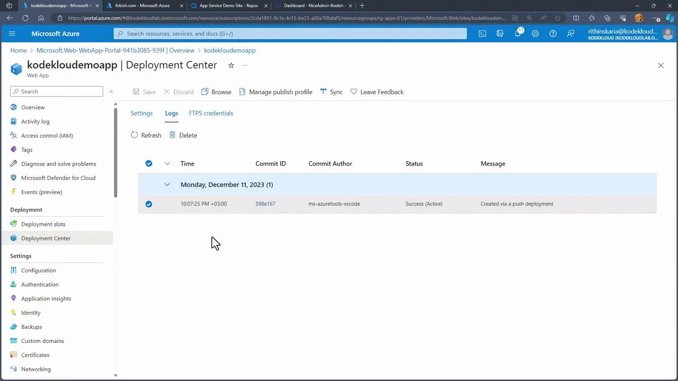
Task: Click Browse in the command bar
Action: (x=216, y=92)
